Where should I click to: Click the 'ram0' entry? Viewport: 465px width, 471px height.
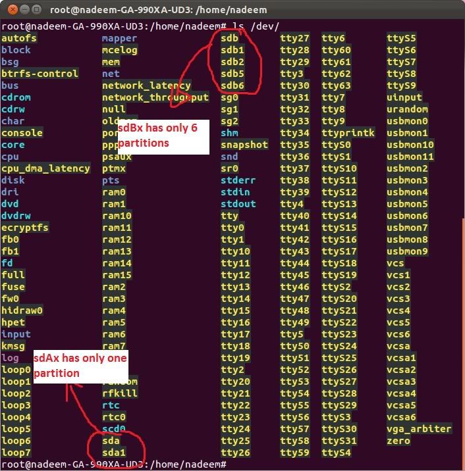(x=114, y=192)
